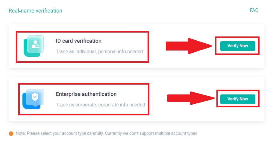Click the blue Enterprise shield checkmark icon
Viewport: 273px width, 162px height.
[35, 97]
